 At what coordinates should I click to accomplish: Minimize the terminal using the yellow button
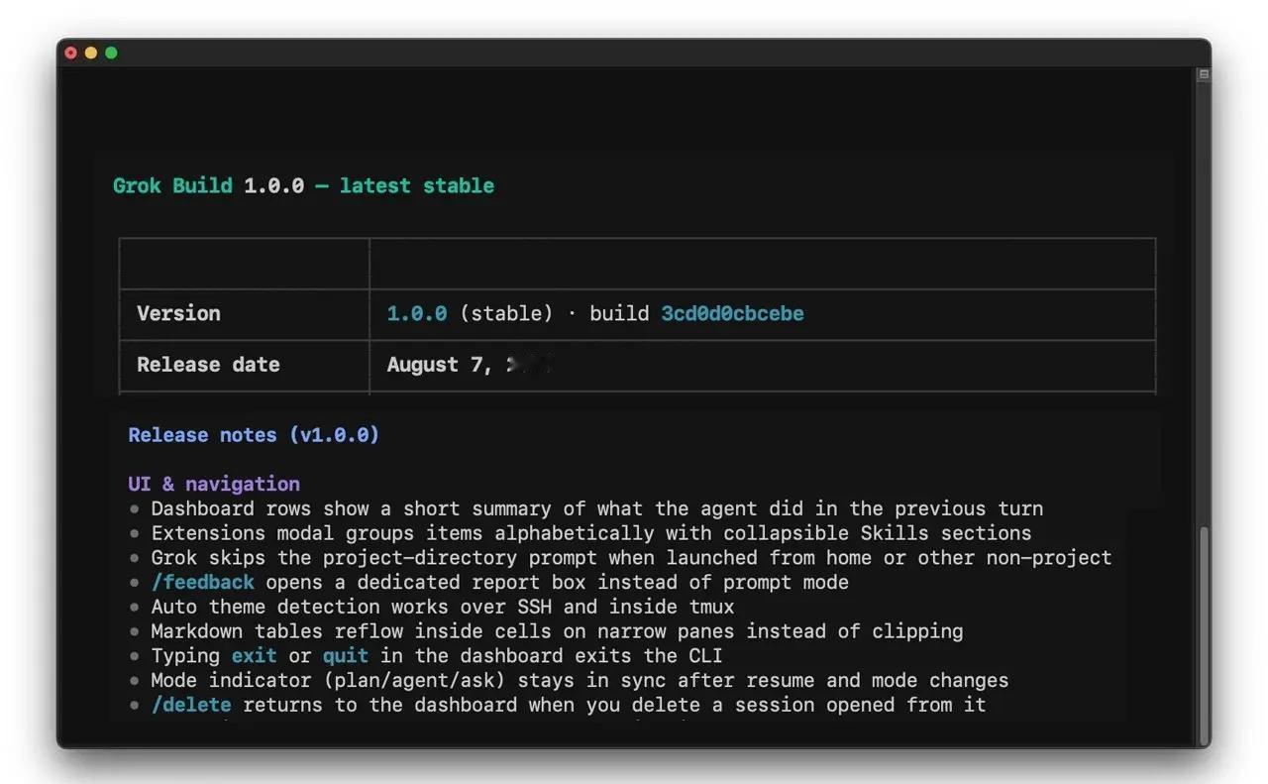91,53
